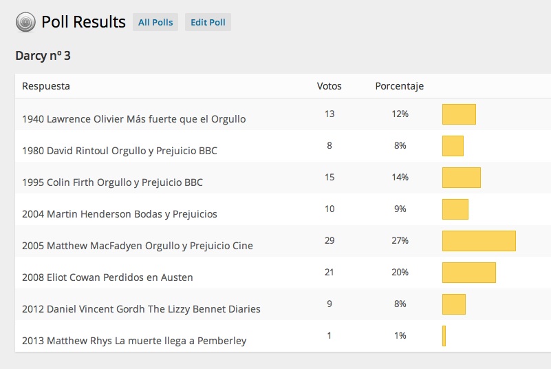This screenshot has height=369, width=551.
Task: Select the 2008 Eliot Cowan answer row
Action: pos(107,277)
